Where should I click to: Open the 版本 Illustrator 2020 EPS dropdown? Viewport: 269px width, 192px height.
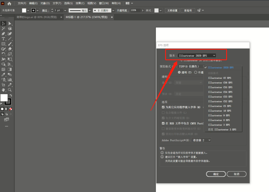click(x=197, y=55)
